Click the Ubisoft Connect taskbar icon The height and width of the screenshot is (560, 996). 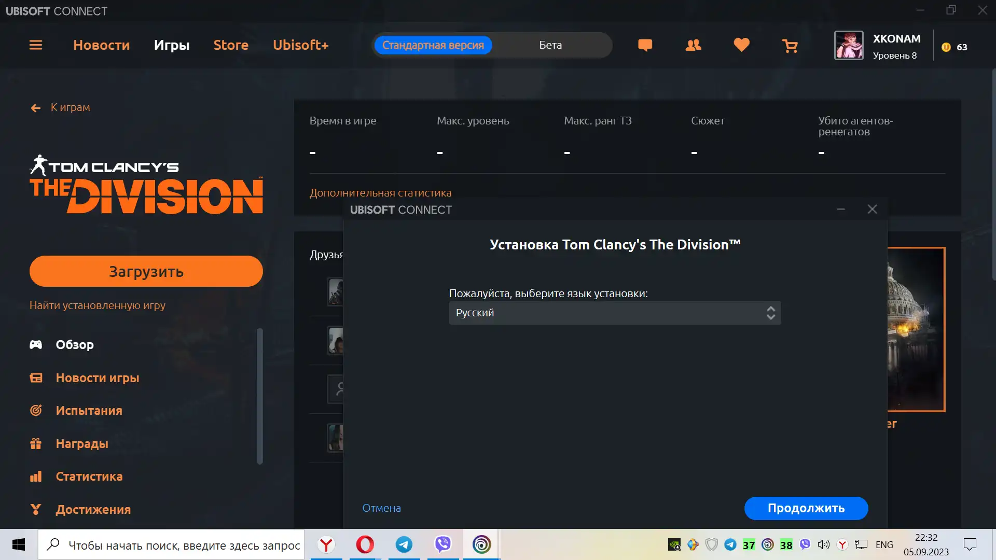click(481, 544)
